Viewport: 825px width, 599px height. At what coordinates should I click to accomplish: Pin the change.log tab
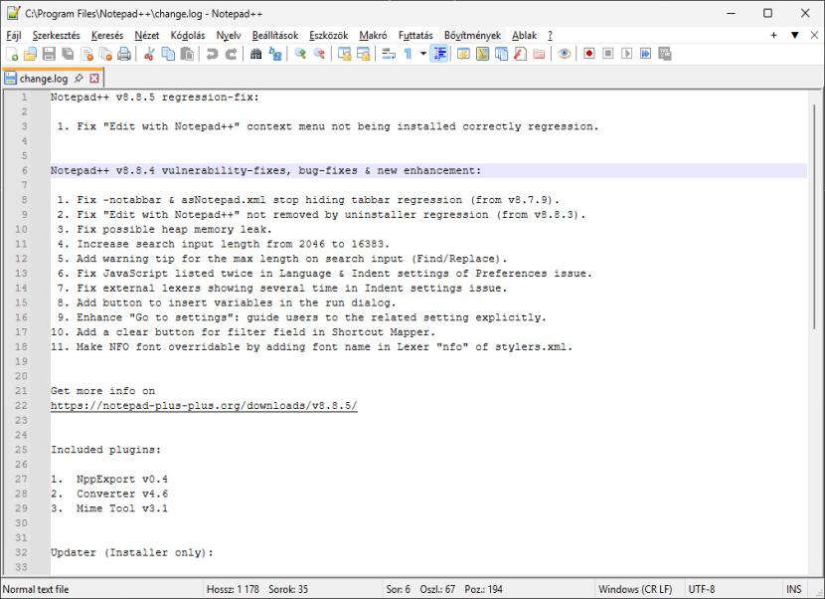tap(79, 78)
